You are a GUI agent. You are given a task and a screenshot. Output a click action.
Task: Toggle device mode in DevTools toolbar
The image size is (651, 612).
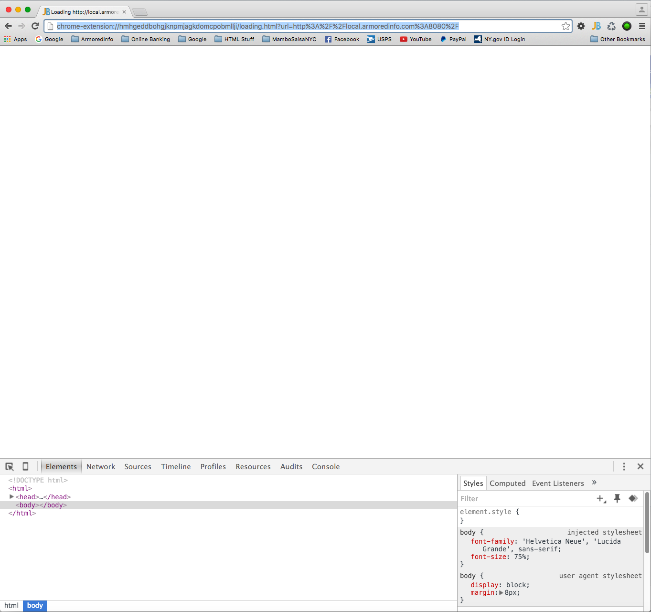[25, 466]
